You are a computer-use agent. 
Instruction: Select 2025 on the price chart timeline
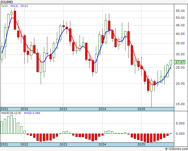tap(141, 109)
